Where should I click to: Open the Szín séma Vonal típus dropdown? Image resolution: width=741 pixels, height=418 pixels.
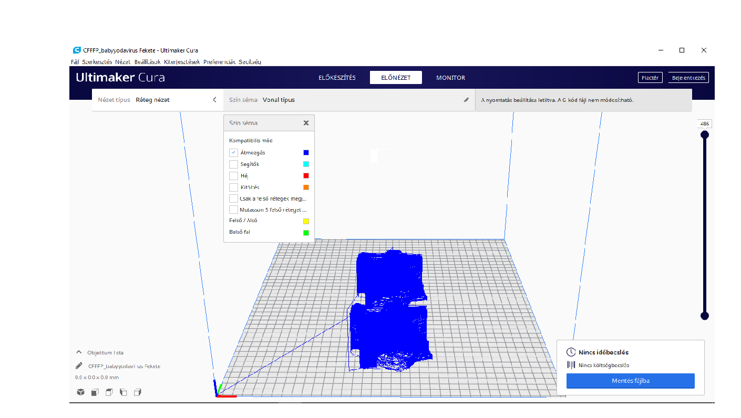click(x=349, y=100)
